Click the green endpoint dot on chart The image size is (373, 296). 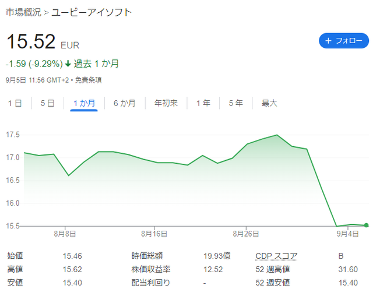tap(367, 225)
